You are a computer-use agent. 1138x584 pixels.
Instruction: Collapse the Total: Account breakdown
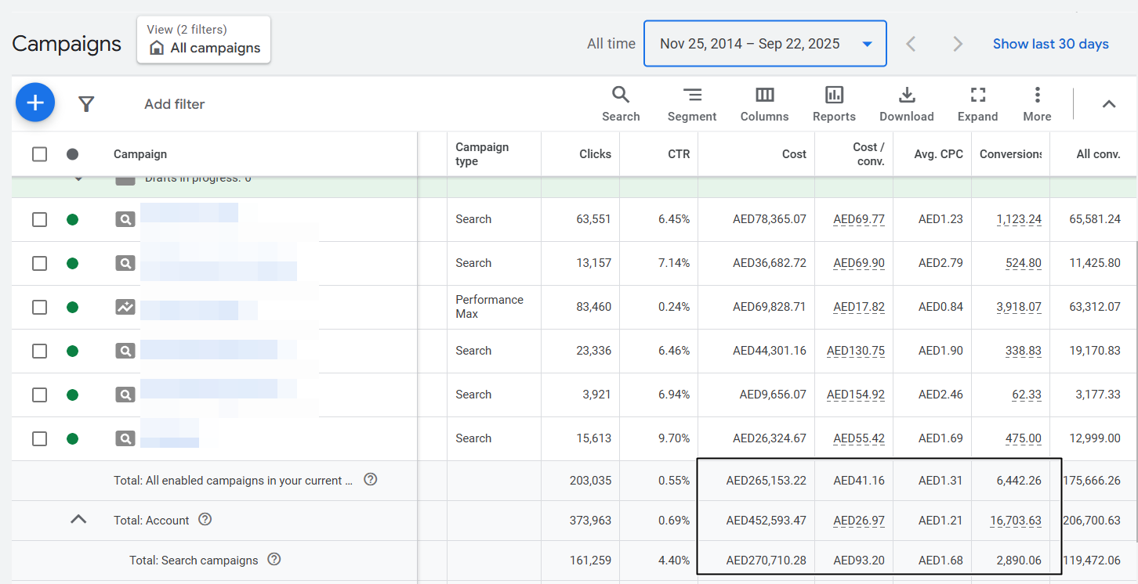point(78,519)
